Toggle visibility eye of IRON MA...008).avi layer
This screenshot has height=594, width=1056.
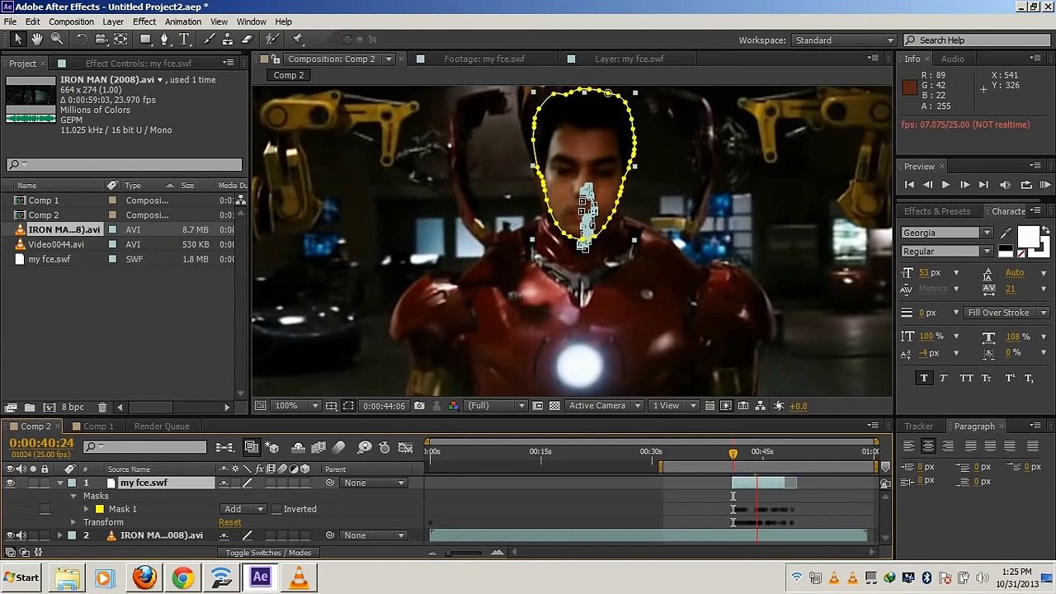10,535
